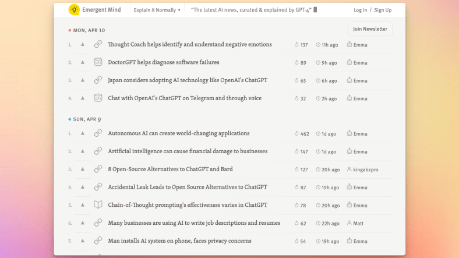
Task: Click the 6h ago timestamp on Japan story
Action: point(329,80)
